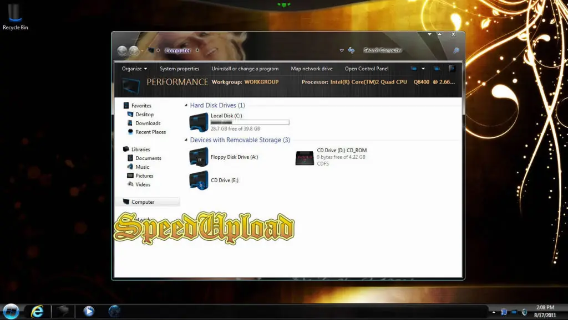Open System properties
Viewport: 568px width, 320px height.
click(179, 69)
